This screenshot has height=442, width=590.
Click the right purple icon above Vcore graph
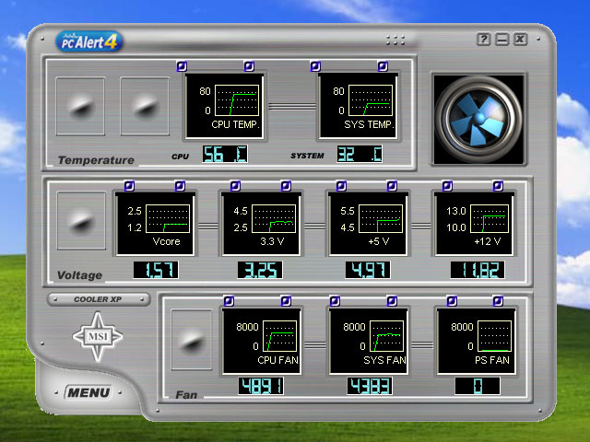coord(180,186)
